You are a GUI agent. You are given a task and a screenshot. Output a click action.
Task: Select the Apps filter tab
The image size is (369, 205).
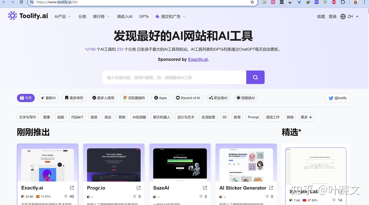click(x=160, y=98)
